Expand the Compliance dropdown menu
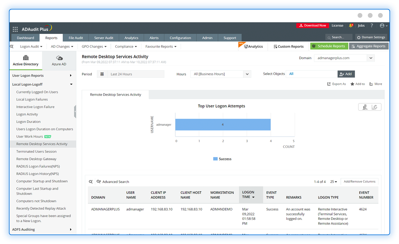Image resolution: width=399 pixels, height=244 pixels. (x=126, y=46)
